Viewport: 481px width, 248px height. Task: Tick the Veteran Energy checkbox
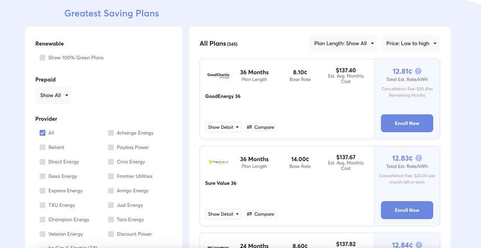click(x=42, y=234)
